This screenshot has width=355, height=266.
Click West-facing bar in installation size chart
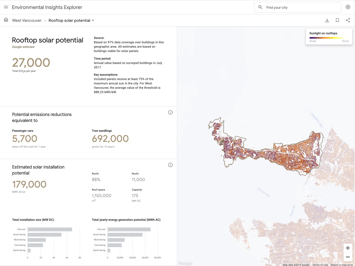37,240
